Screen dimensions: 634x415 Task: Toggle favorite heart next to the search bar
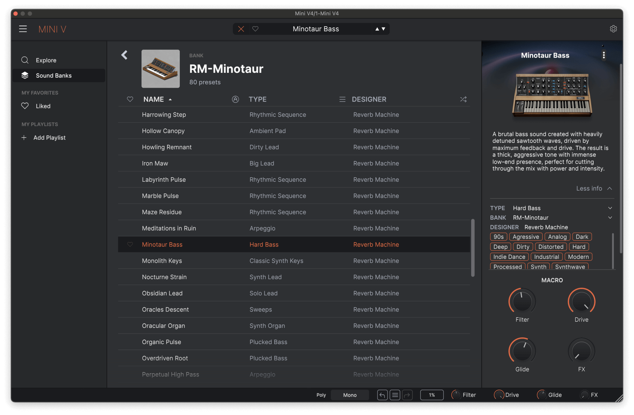point(256,29)
